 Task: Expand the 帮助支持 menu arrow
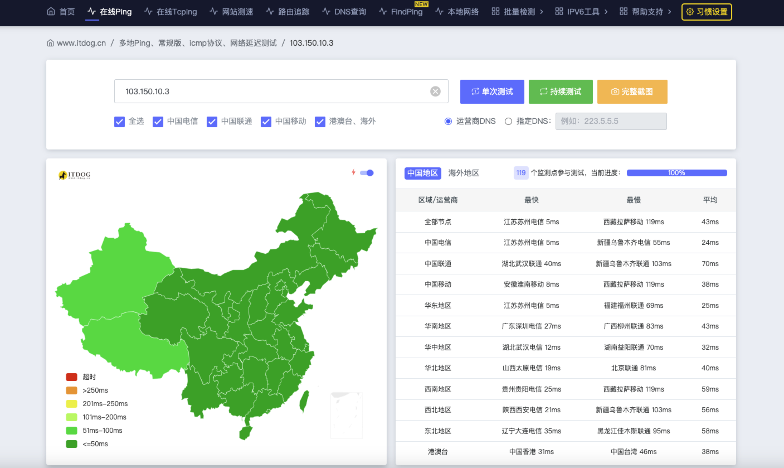(669, 12)
